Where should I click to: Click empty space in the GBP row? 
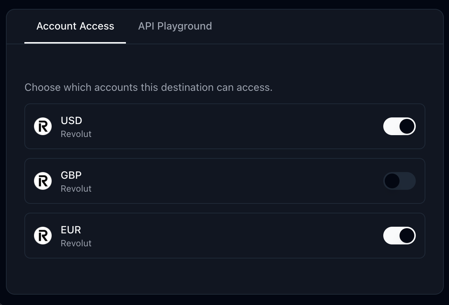tap(236, 181)
